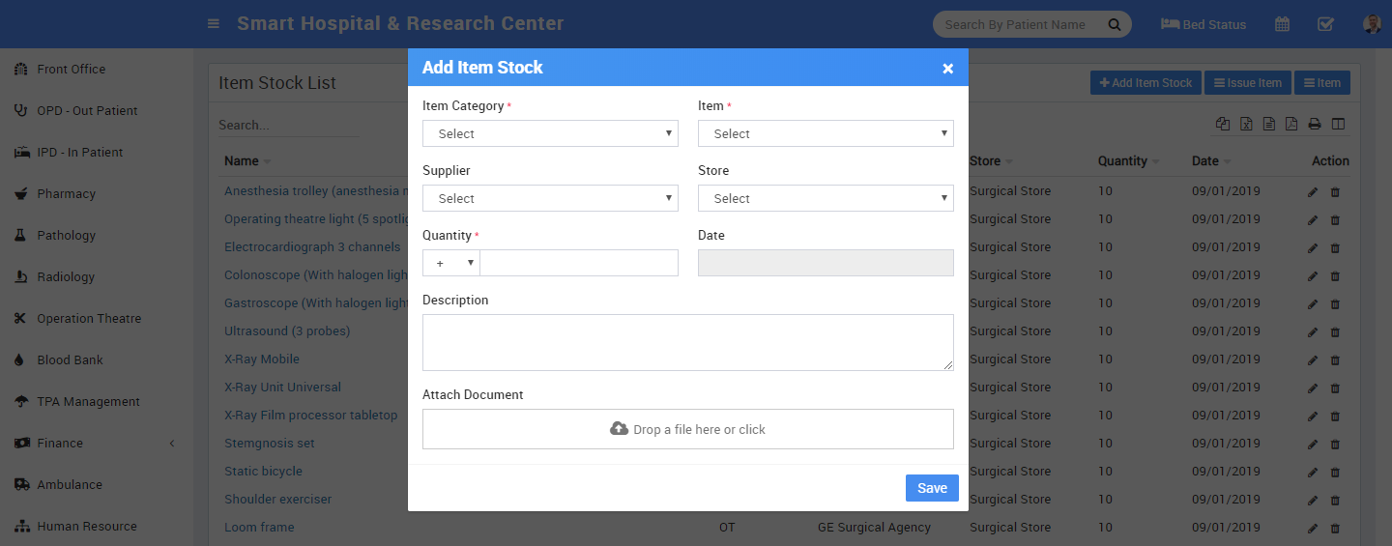1392x546 pixels.
Task: Click the Issue Item button
Action: tap(1247, 83)
